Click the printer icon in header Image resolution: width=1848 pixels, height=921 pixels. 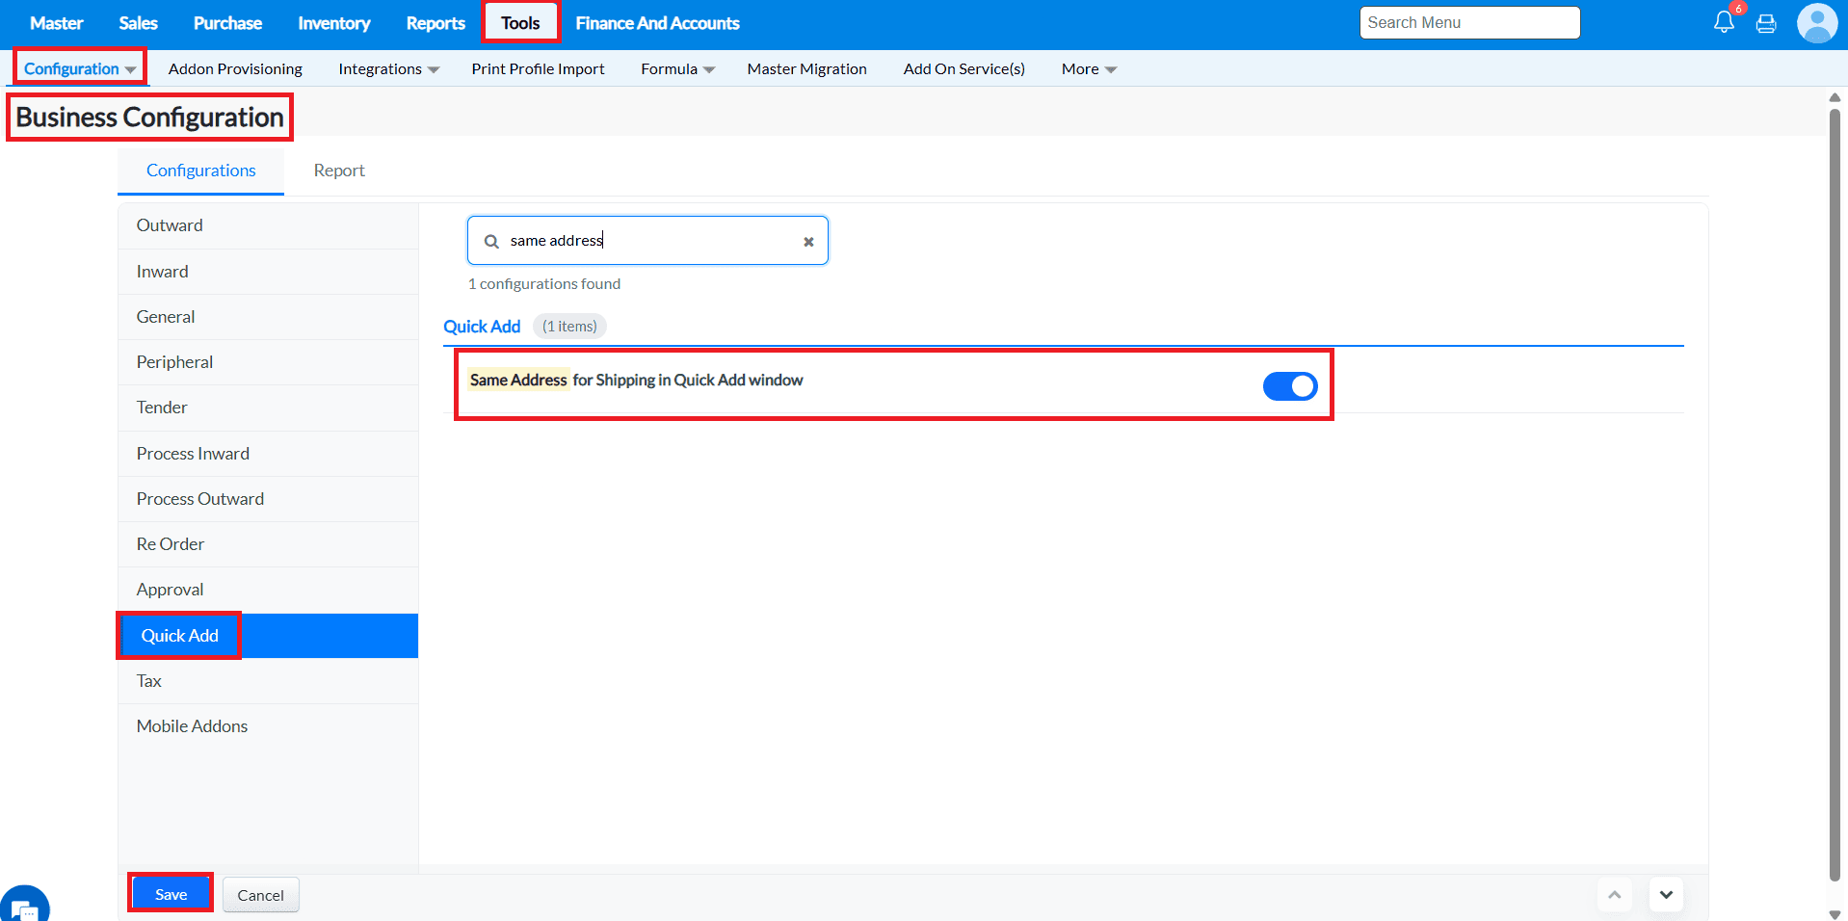(1766, 23)
